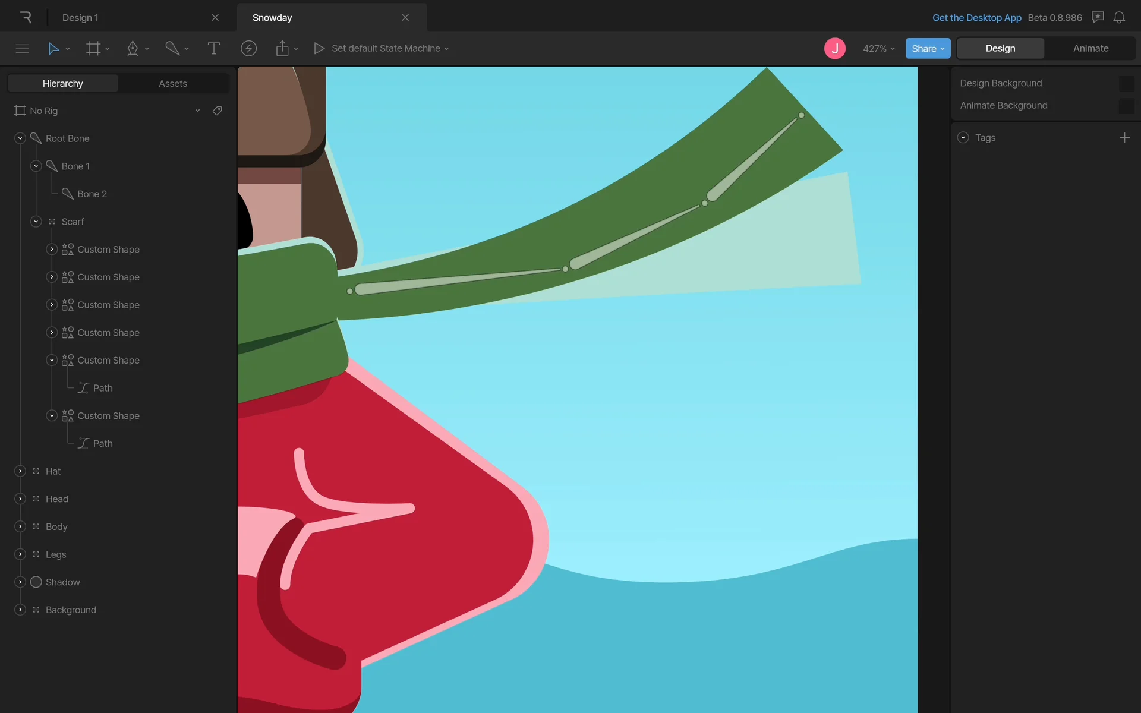
Task: Select the Artboard tool
Action: 93,48
